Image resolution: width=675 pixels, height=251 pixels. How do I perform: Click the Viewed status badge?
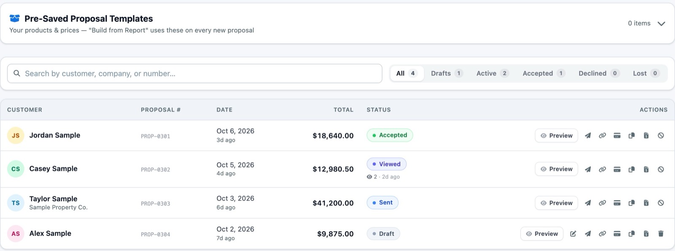[x=386, y=164]
